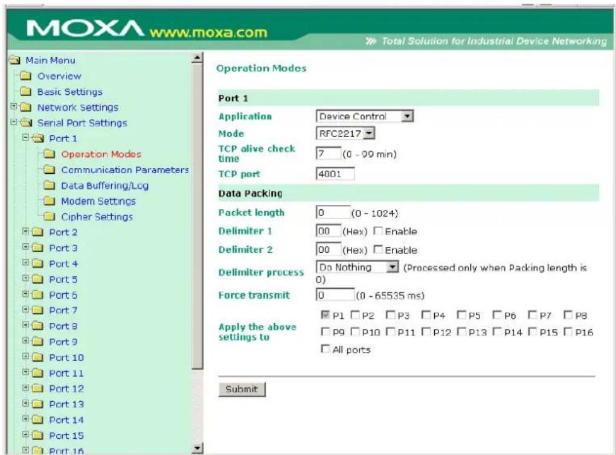Enable the Delimiter 1 checkbox
This screenshot has height=455, width=616.
pyautogui.click(x=378, y=231)
